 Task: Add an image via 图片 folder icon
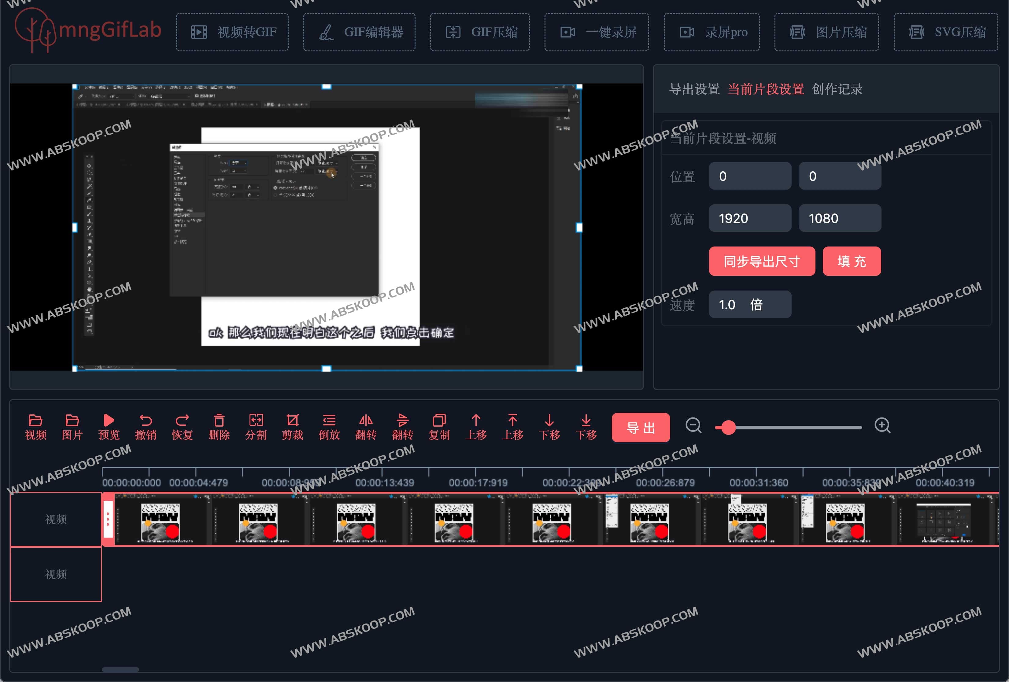coord(72,421)
